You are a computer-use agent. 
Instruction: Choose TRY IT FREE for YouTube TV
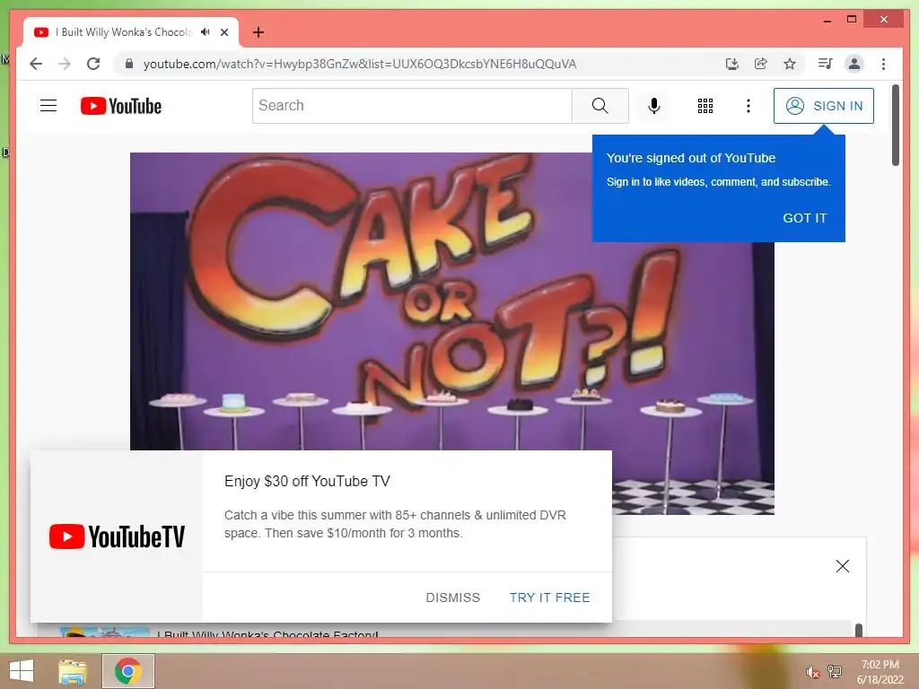[549, 597]
